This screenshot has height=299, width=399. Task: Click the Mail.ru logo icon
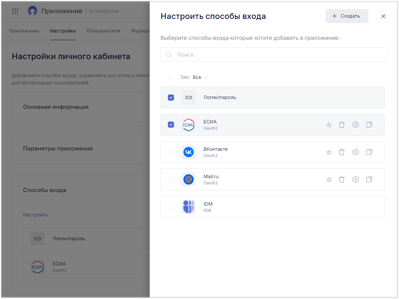pos(188,180)
